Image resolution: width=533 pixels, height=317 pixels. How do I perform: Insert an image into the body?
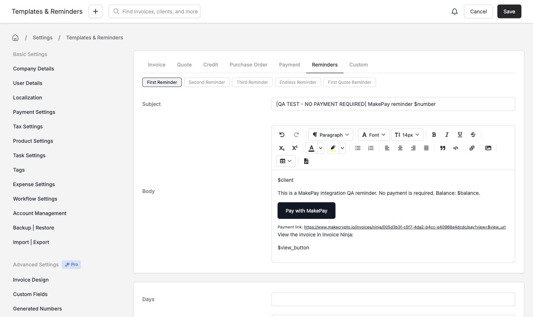488,148
